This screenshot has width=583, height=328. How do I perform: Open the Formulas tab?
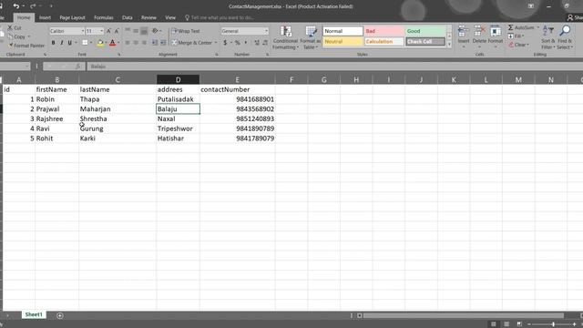103,17
